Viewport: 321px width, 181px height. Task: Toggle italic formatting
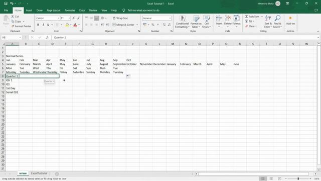click(43, 25)
